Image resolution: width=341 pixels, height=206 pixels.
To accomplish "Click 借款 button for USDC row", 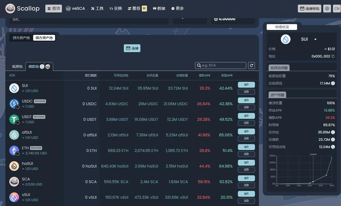I will pyautogui.click(x=246, y=100).
